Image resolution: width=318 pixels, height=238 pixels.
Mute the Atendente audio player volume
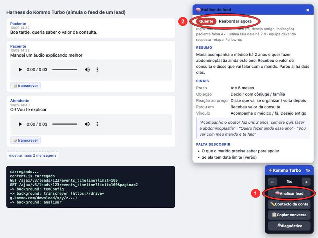[x=87, y=124]
